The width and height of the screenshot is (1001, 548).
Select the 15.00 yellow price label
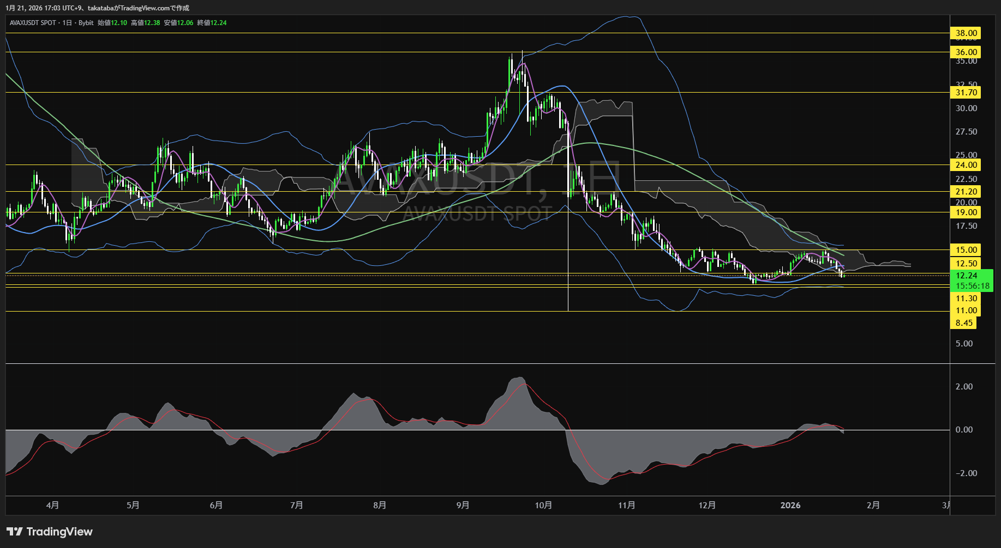[x=966, y=250]
